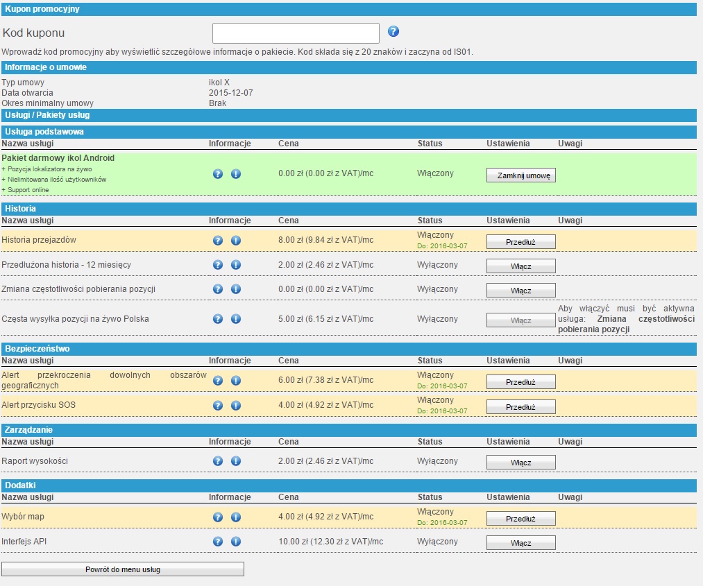The height and width of the screenshot is (586, 703).
Task: Open question-mark help for Przedłużona historia - 12 miesięcy
Action: click(x=218, y=265)
